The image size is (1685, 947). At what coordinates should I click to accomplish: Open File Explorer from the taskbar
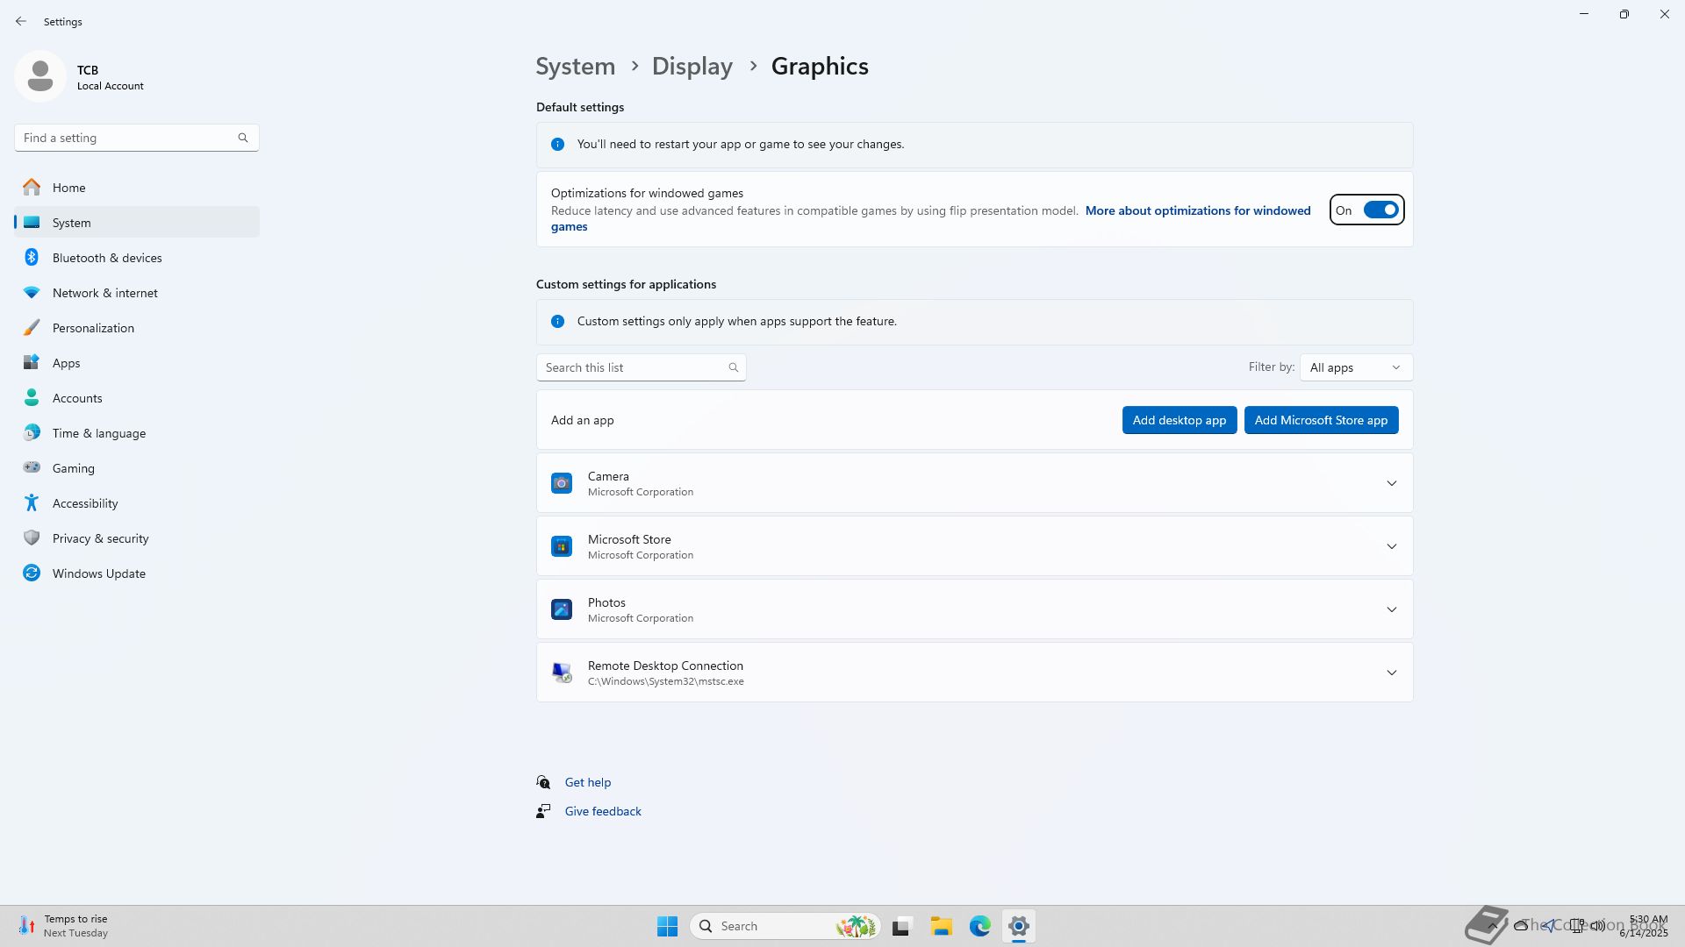[942, 926]
